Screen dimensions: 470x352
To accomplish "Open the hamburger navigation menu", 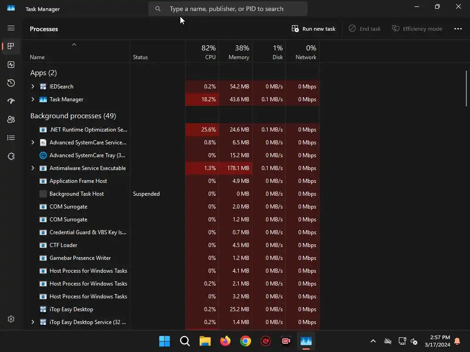I will coord(11,28).
